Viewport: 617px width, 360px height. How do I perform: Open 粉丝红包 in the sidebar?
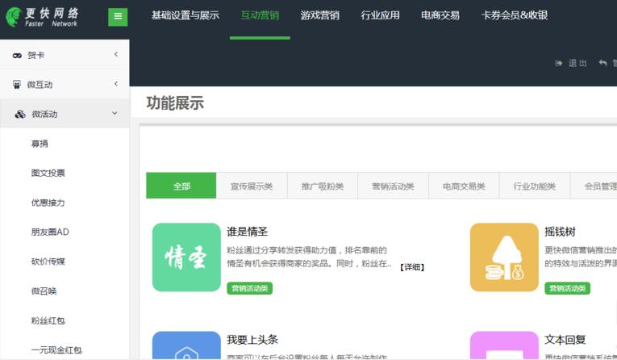pyautogui.click(x=48, y=320)
